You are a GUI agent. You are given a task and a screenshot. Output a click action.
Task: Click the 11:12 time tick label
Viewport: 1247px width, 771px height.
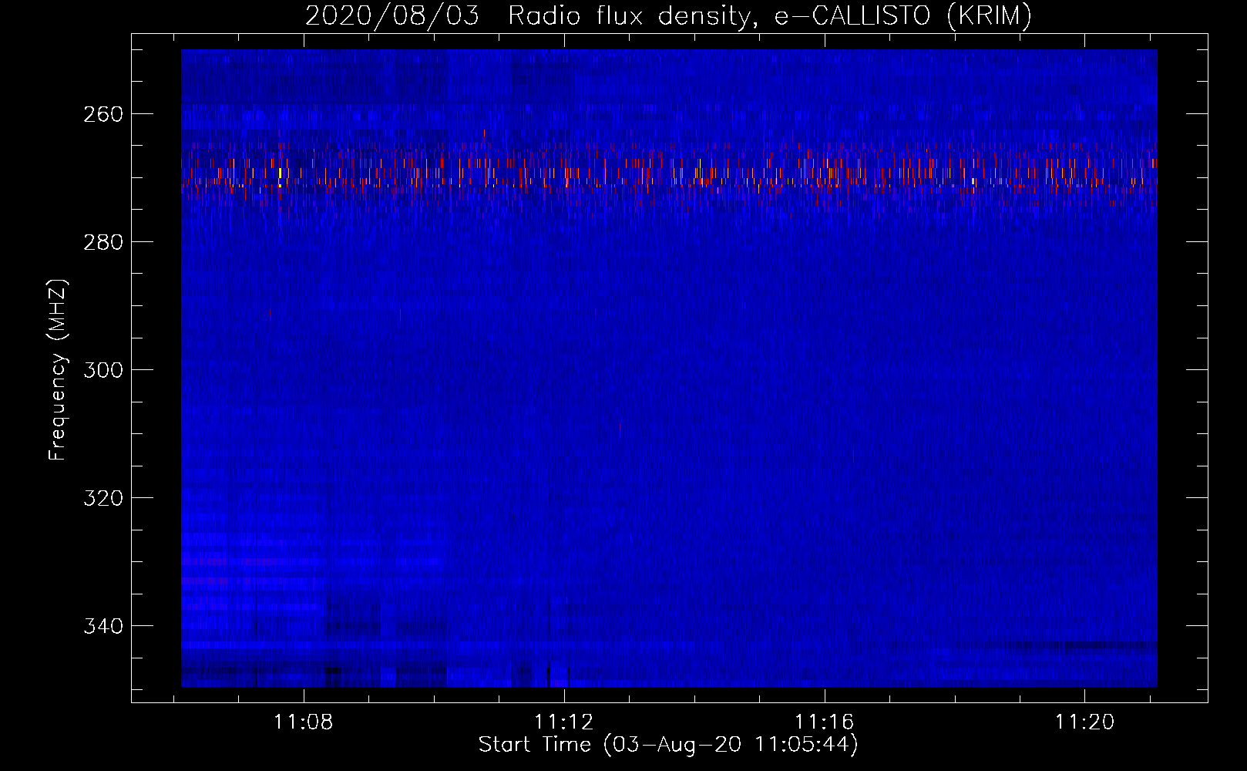(x=564, y=722)
